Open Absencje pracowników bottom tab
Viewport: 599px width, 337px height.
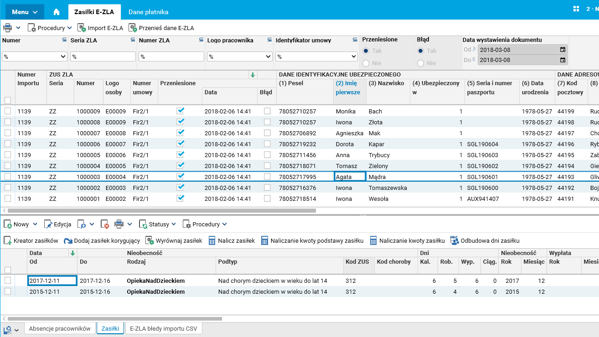click(x=60, y=328)
